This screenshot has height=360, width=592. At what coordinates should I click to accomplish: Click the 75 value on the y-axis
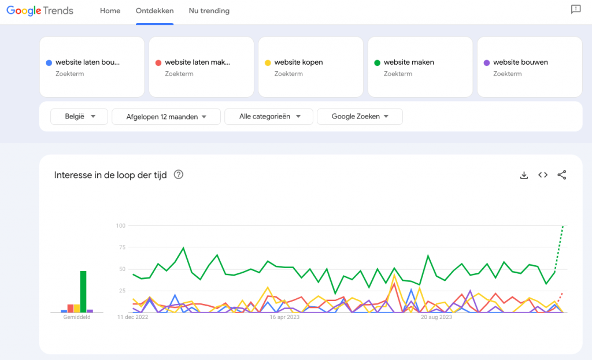coord(122,247)
